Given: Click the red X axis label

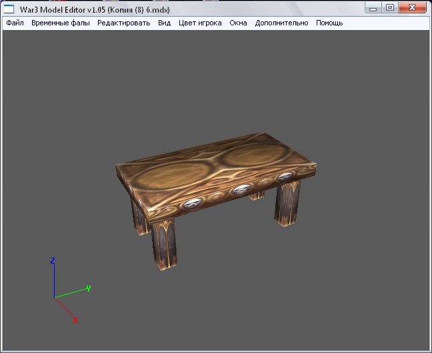Looking at the screenshot, I should (x=75, y=320).
